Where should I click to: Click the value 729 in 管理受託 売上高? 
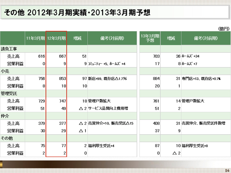tap(42, 101)
